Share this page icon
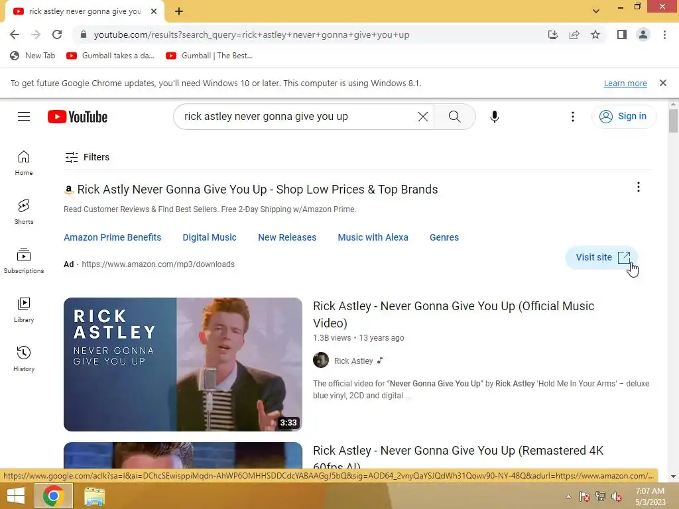This screenshot has height=509, width=679. click(574, 34)
